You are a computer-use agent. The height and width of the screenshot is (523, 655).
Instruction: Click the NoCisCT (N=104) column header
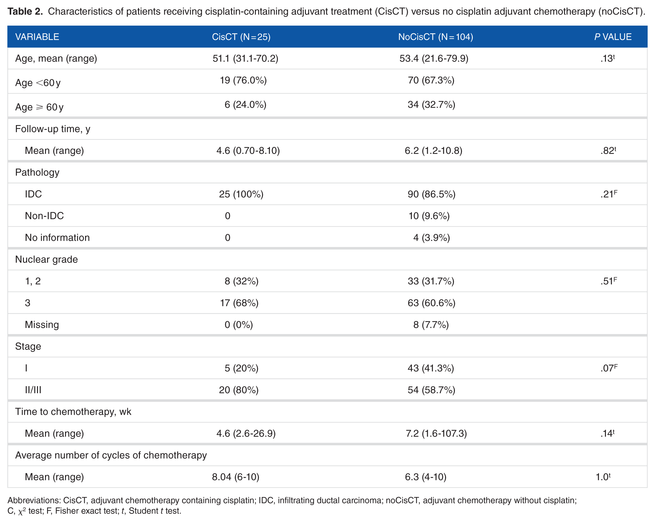pyautogui.click(x=435, y=37)
